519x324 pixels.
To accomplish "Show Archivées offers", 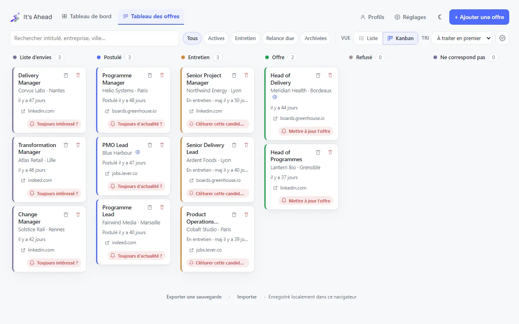I will coord(315,38).
